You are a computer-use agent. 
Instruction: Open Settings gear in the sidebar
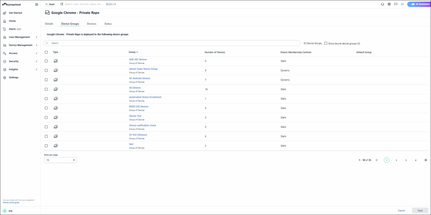pos(4,77)
